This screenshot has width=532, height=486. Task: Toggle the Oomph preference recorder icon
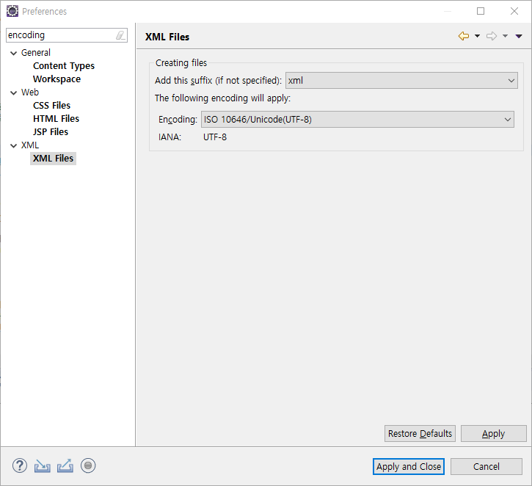(x=88, y=465)
